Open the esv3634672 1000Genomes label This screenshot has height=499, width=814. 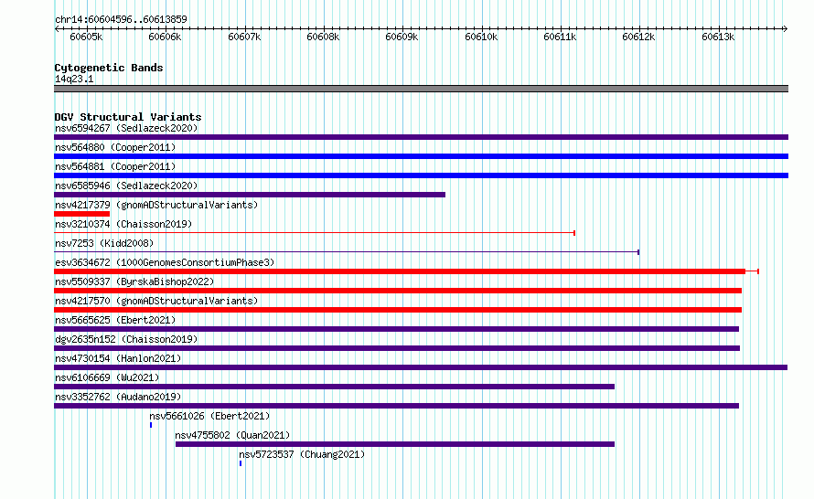pyautogui.click(x=165, y=262)
